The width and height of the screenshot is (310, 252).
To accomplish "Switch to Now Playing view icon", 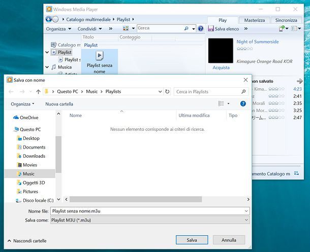I will pyautogui.click(x=296, y=173).
